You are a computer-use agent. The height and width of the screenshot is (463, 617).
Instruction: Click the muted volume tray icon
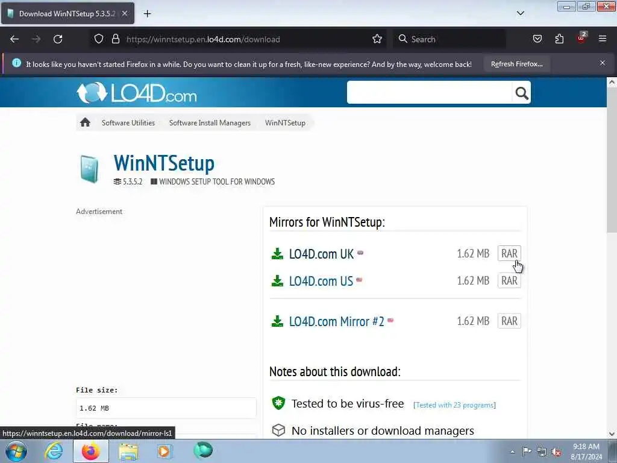tap(556, 452)
